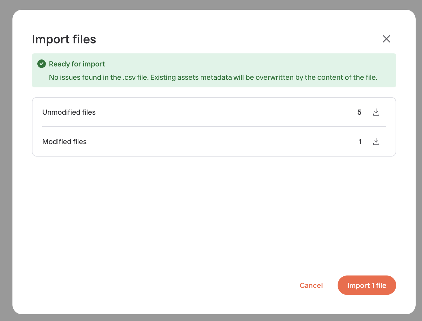Click the Ready for import heading
Screen dimensions: 422x321
click(77, 64)
